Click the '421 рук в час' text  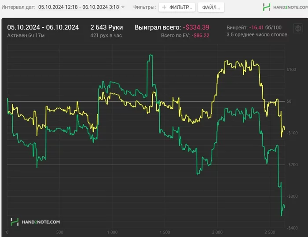106,36
